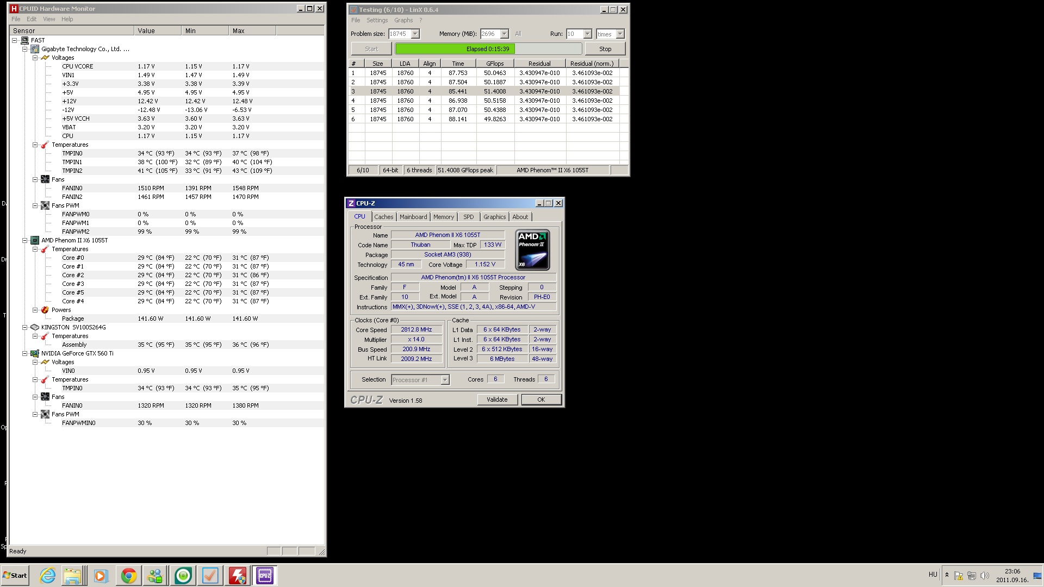The image size is (1044, 587).
Task: Click the HU language indicator
Action: [933, 574]
